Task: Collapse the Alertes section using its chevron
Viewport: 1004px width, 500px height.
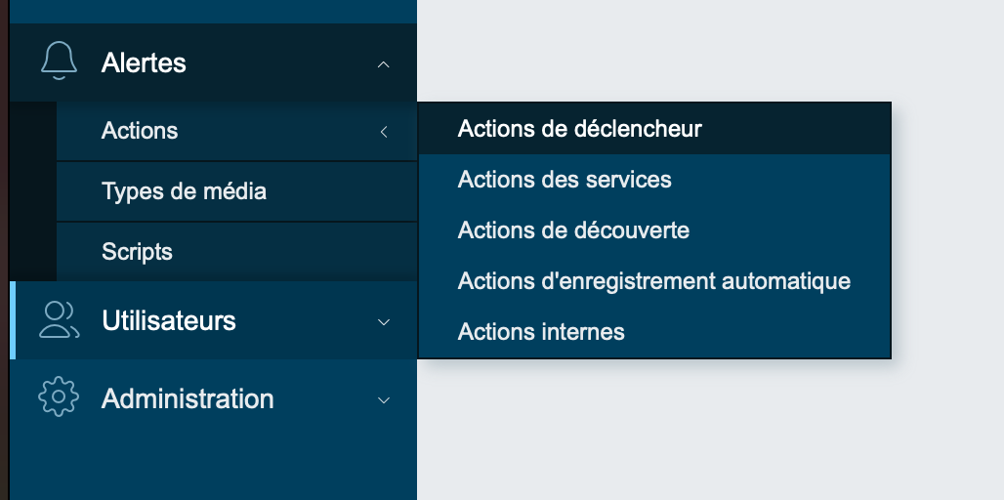Action: point(384,63)
